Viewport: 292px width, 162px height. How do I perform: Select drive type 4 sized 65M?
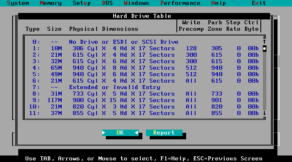click(x=142, y=68)
